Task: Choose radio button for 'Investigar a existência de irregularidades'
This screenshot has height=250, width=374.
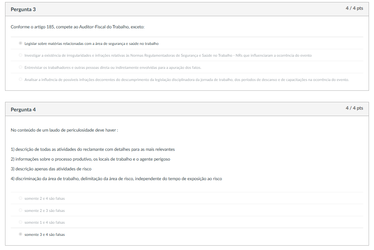Action: tap(21, 55)
